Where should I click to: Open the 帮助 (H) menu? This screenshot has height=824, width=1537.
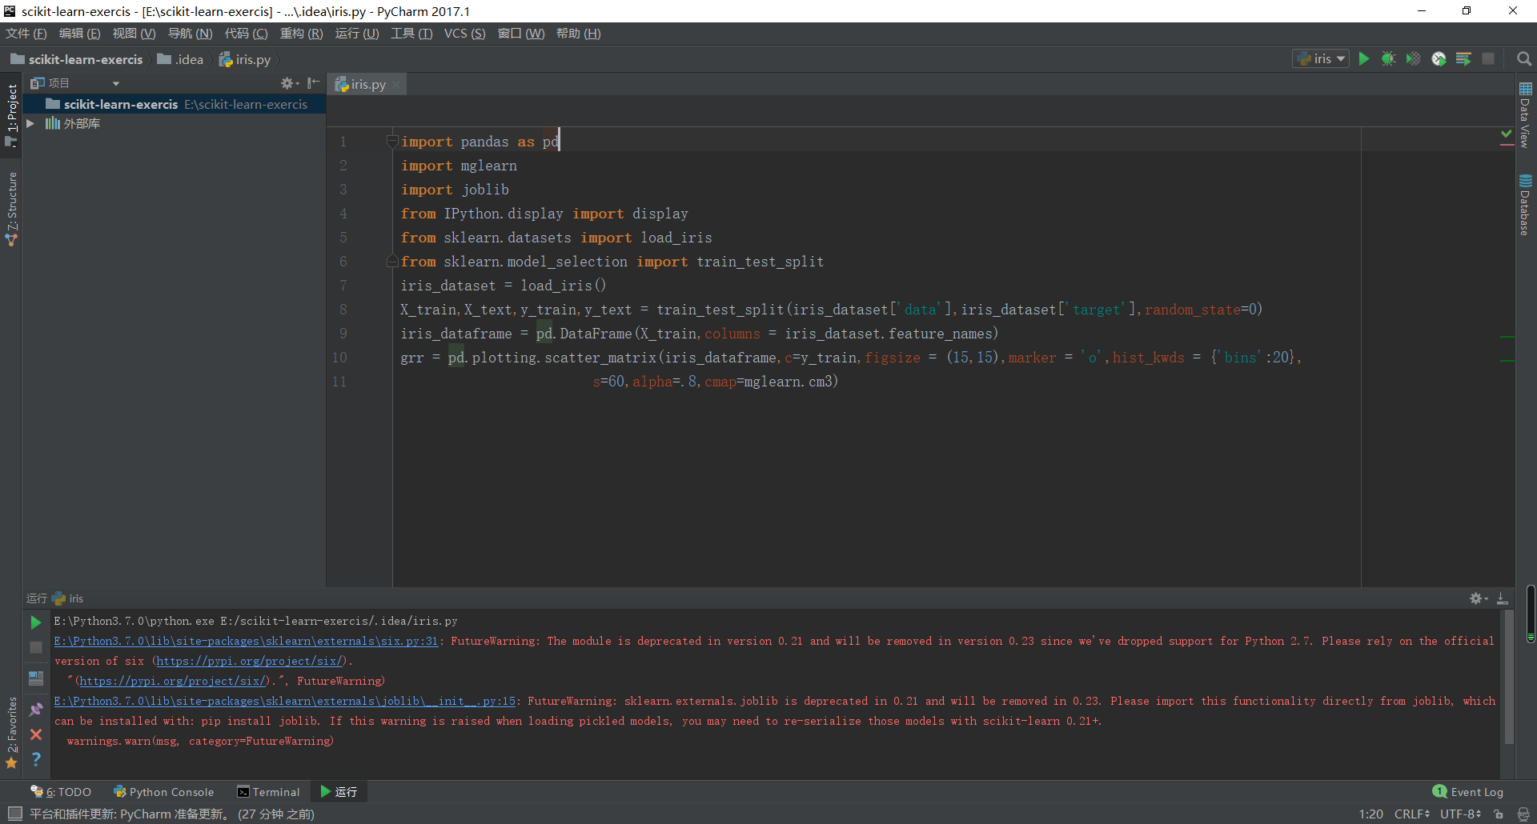coord(579,33)
